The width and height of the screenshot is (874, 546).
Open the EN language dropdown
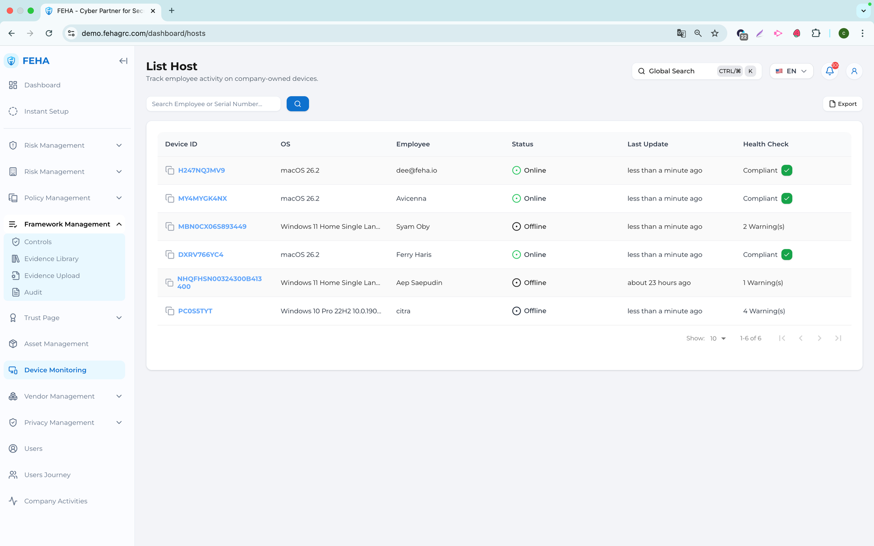click(791, 71)
